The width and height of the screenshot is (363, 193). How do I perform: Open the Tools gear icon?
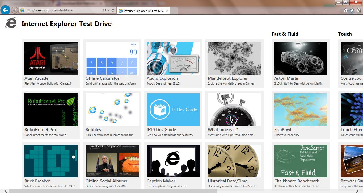[359, 10]
